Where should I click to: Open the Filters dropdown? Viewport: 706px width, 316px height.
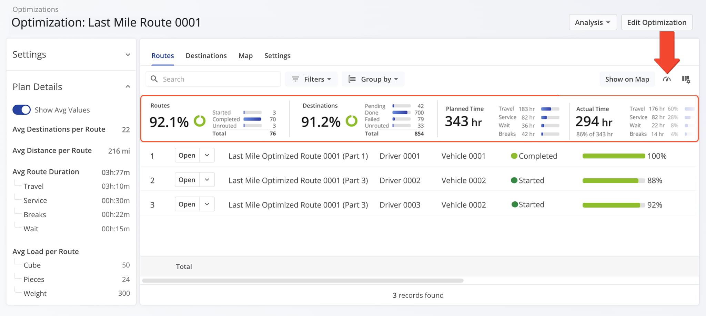pos(311,79)
